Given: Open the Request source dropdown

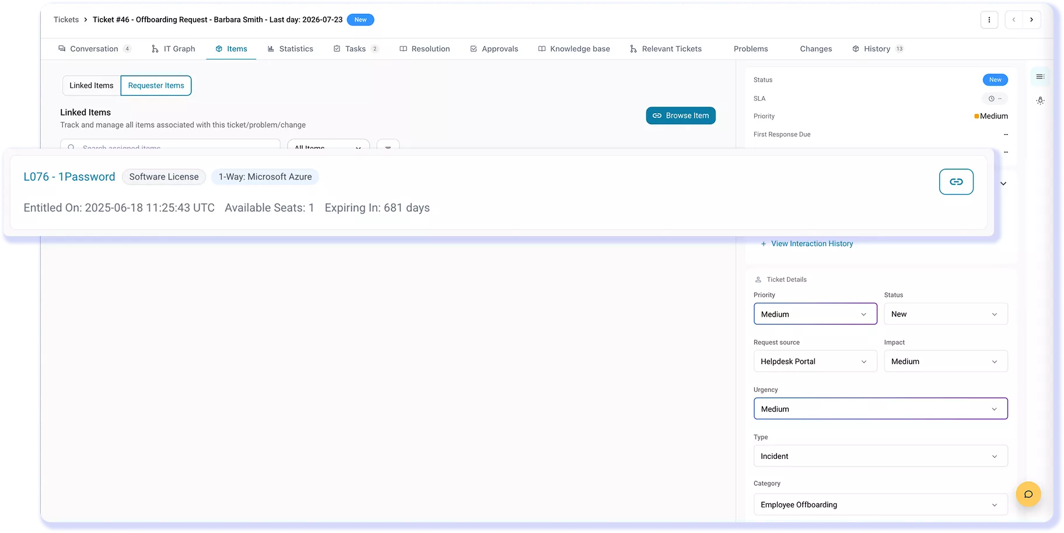Looking at the screenshot, I should 815,361.
